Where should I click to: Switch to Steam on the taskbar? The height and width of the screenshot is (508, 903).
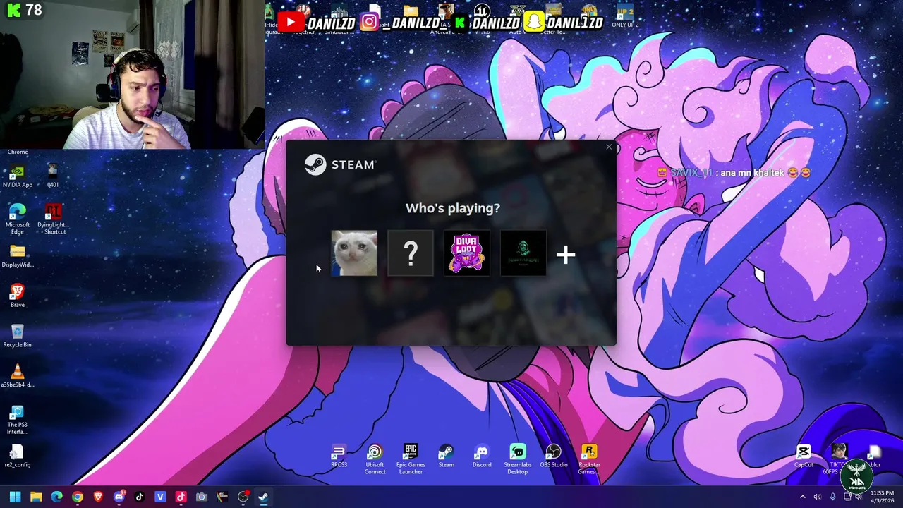(x=263, y=497)
